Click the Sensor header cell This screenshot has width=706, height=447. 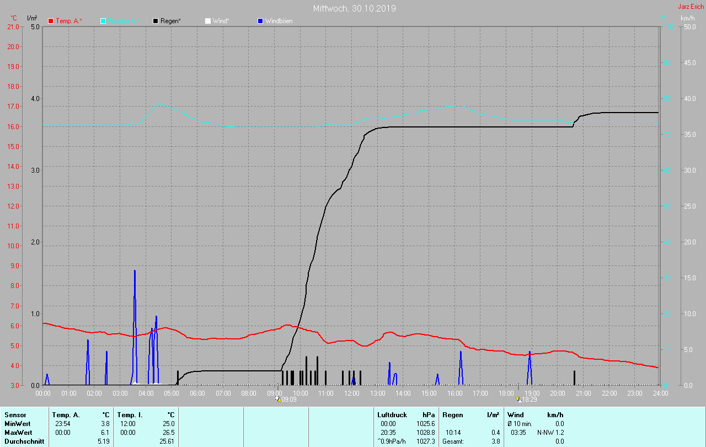coord(15,414)
